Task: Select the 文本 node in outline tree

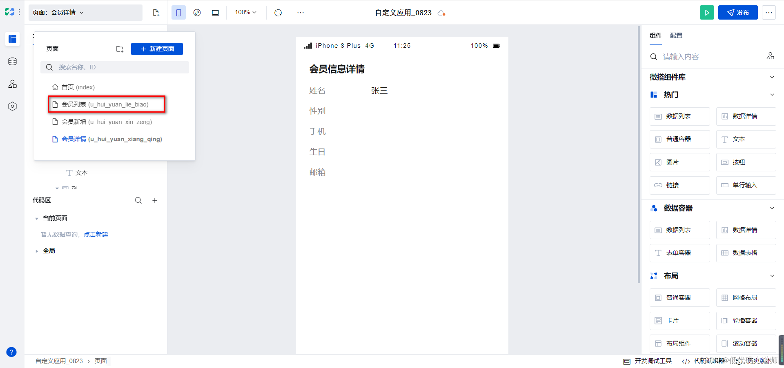Action: [77, 173]
